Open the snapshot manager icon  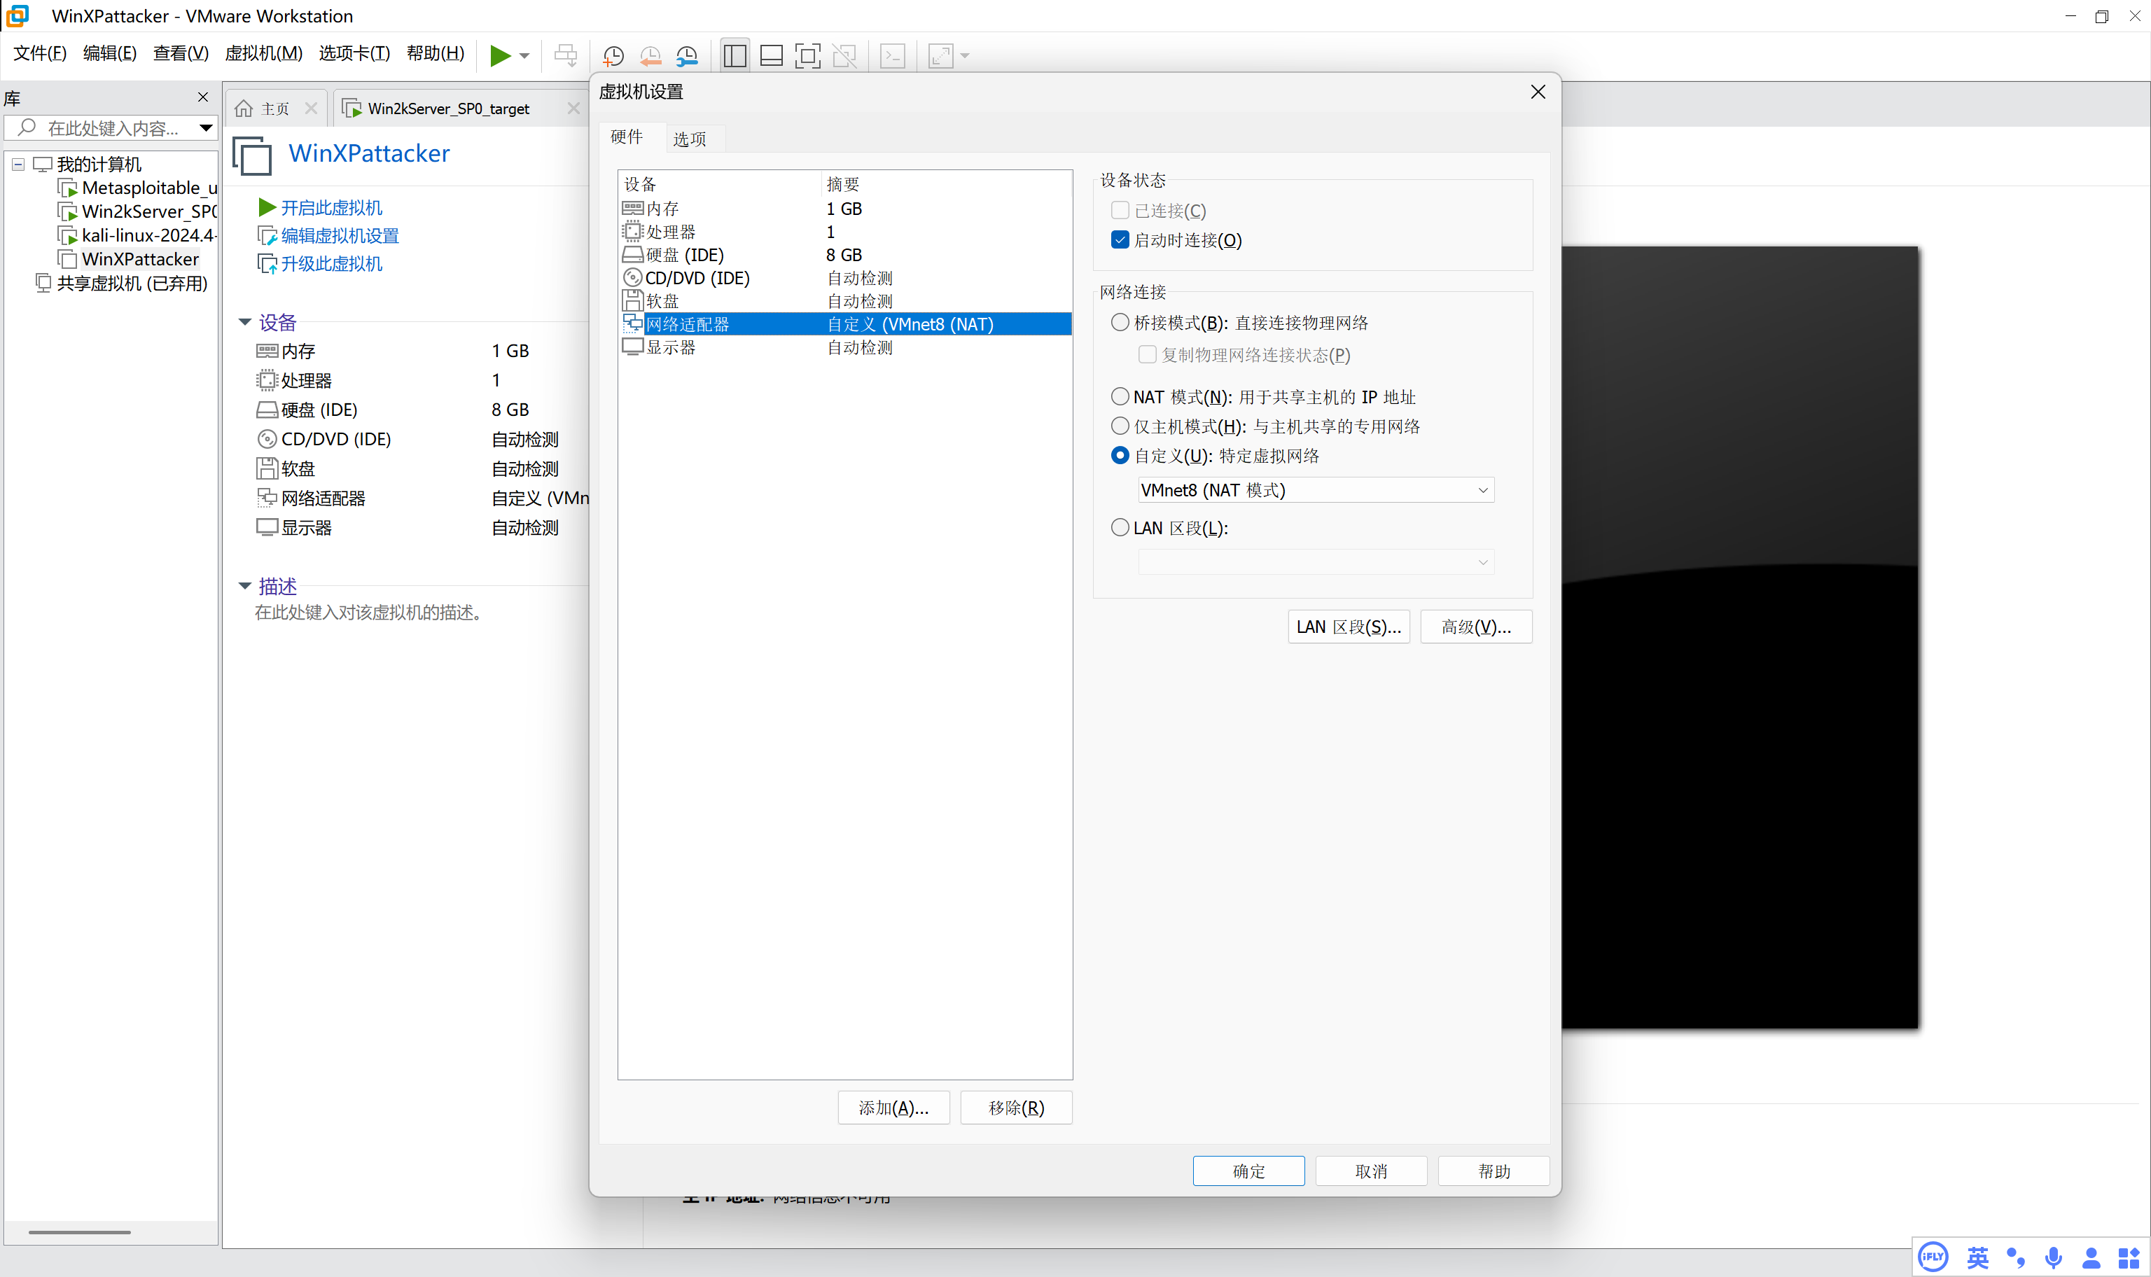[687, 56]
